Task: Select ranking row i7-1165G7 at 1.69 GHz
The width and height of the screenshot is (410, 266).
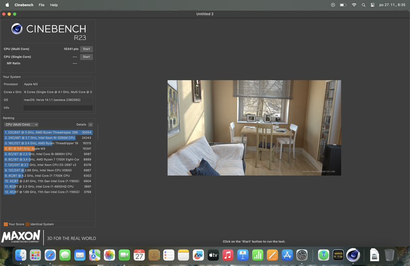Action: 48,192
